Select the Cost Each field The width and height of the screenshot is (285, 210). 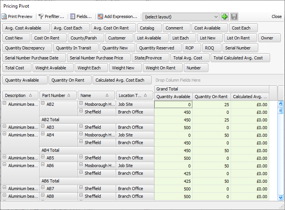point(243,28)
